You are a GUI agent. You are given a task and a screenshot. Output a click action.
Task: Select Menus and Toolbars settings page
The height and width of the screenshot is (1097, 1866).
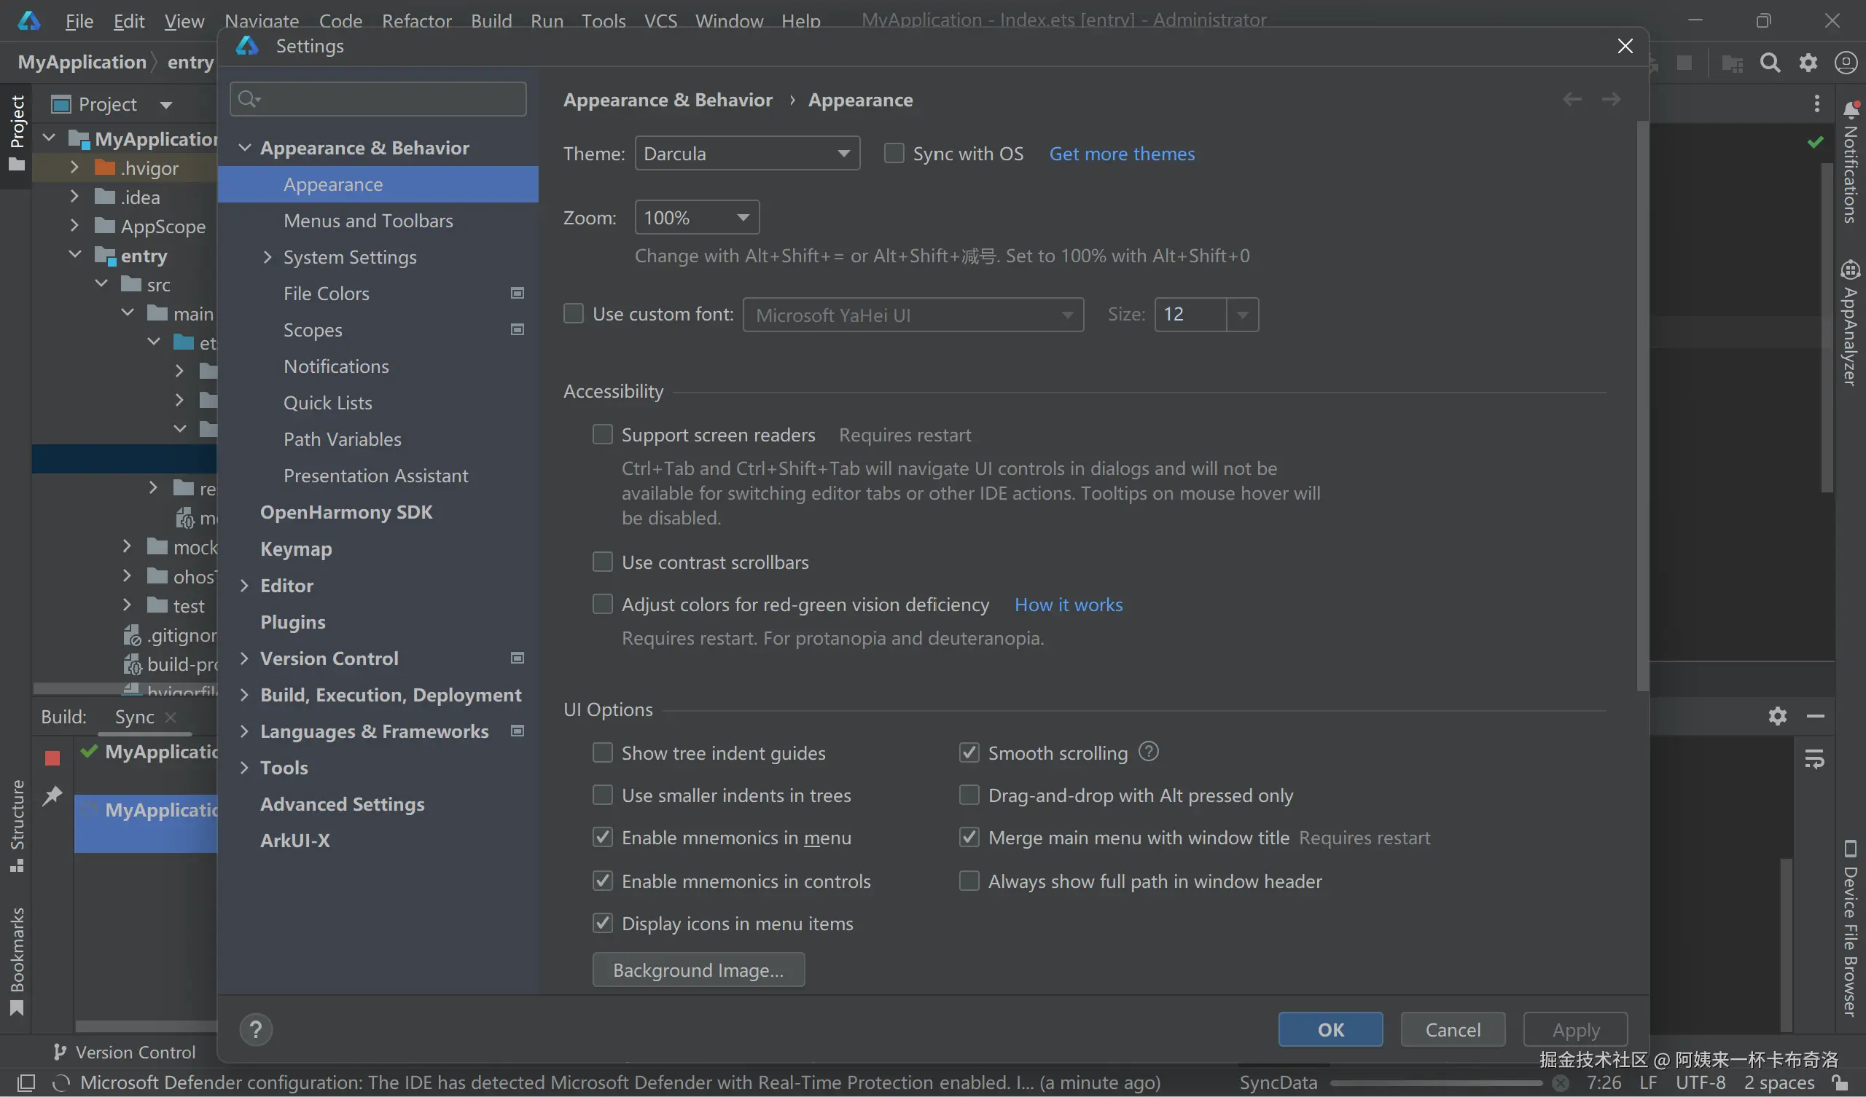[368, 221]
